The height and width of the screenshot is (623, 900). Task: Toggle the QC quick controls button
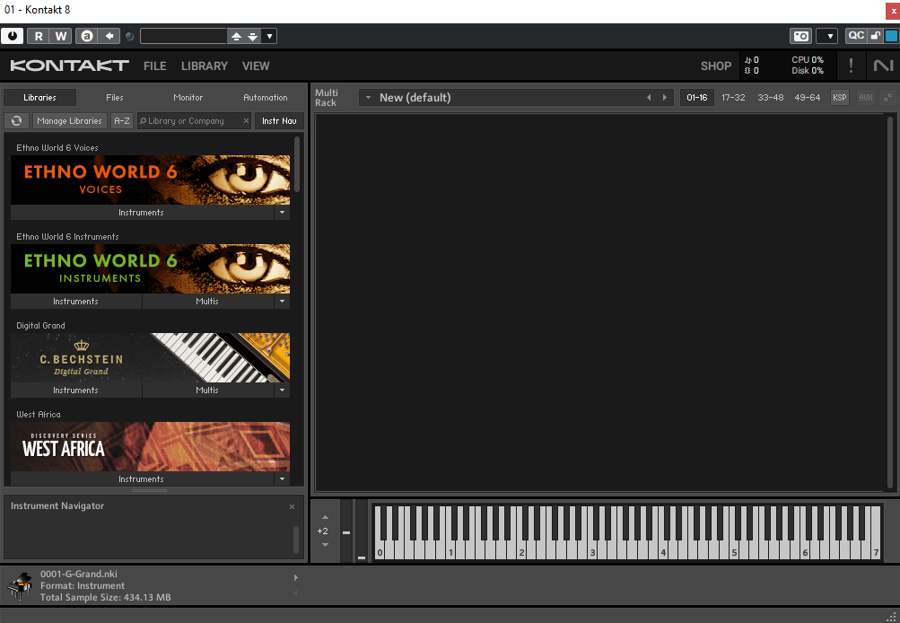(x=856, y=36)
